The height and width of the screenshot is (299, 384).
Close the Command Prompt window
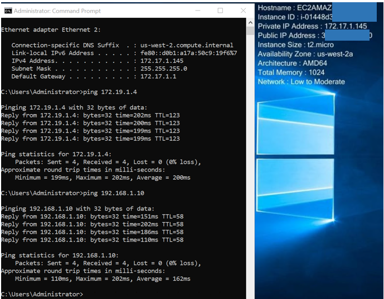tap(243, 11)
